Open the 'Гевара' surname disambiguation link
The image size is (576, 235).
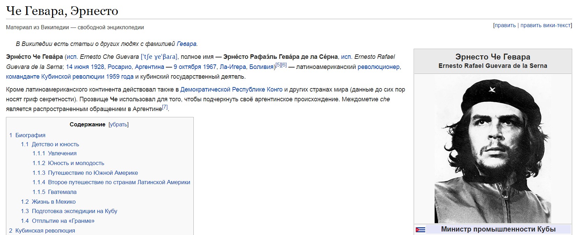pos(186,44)
